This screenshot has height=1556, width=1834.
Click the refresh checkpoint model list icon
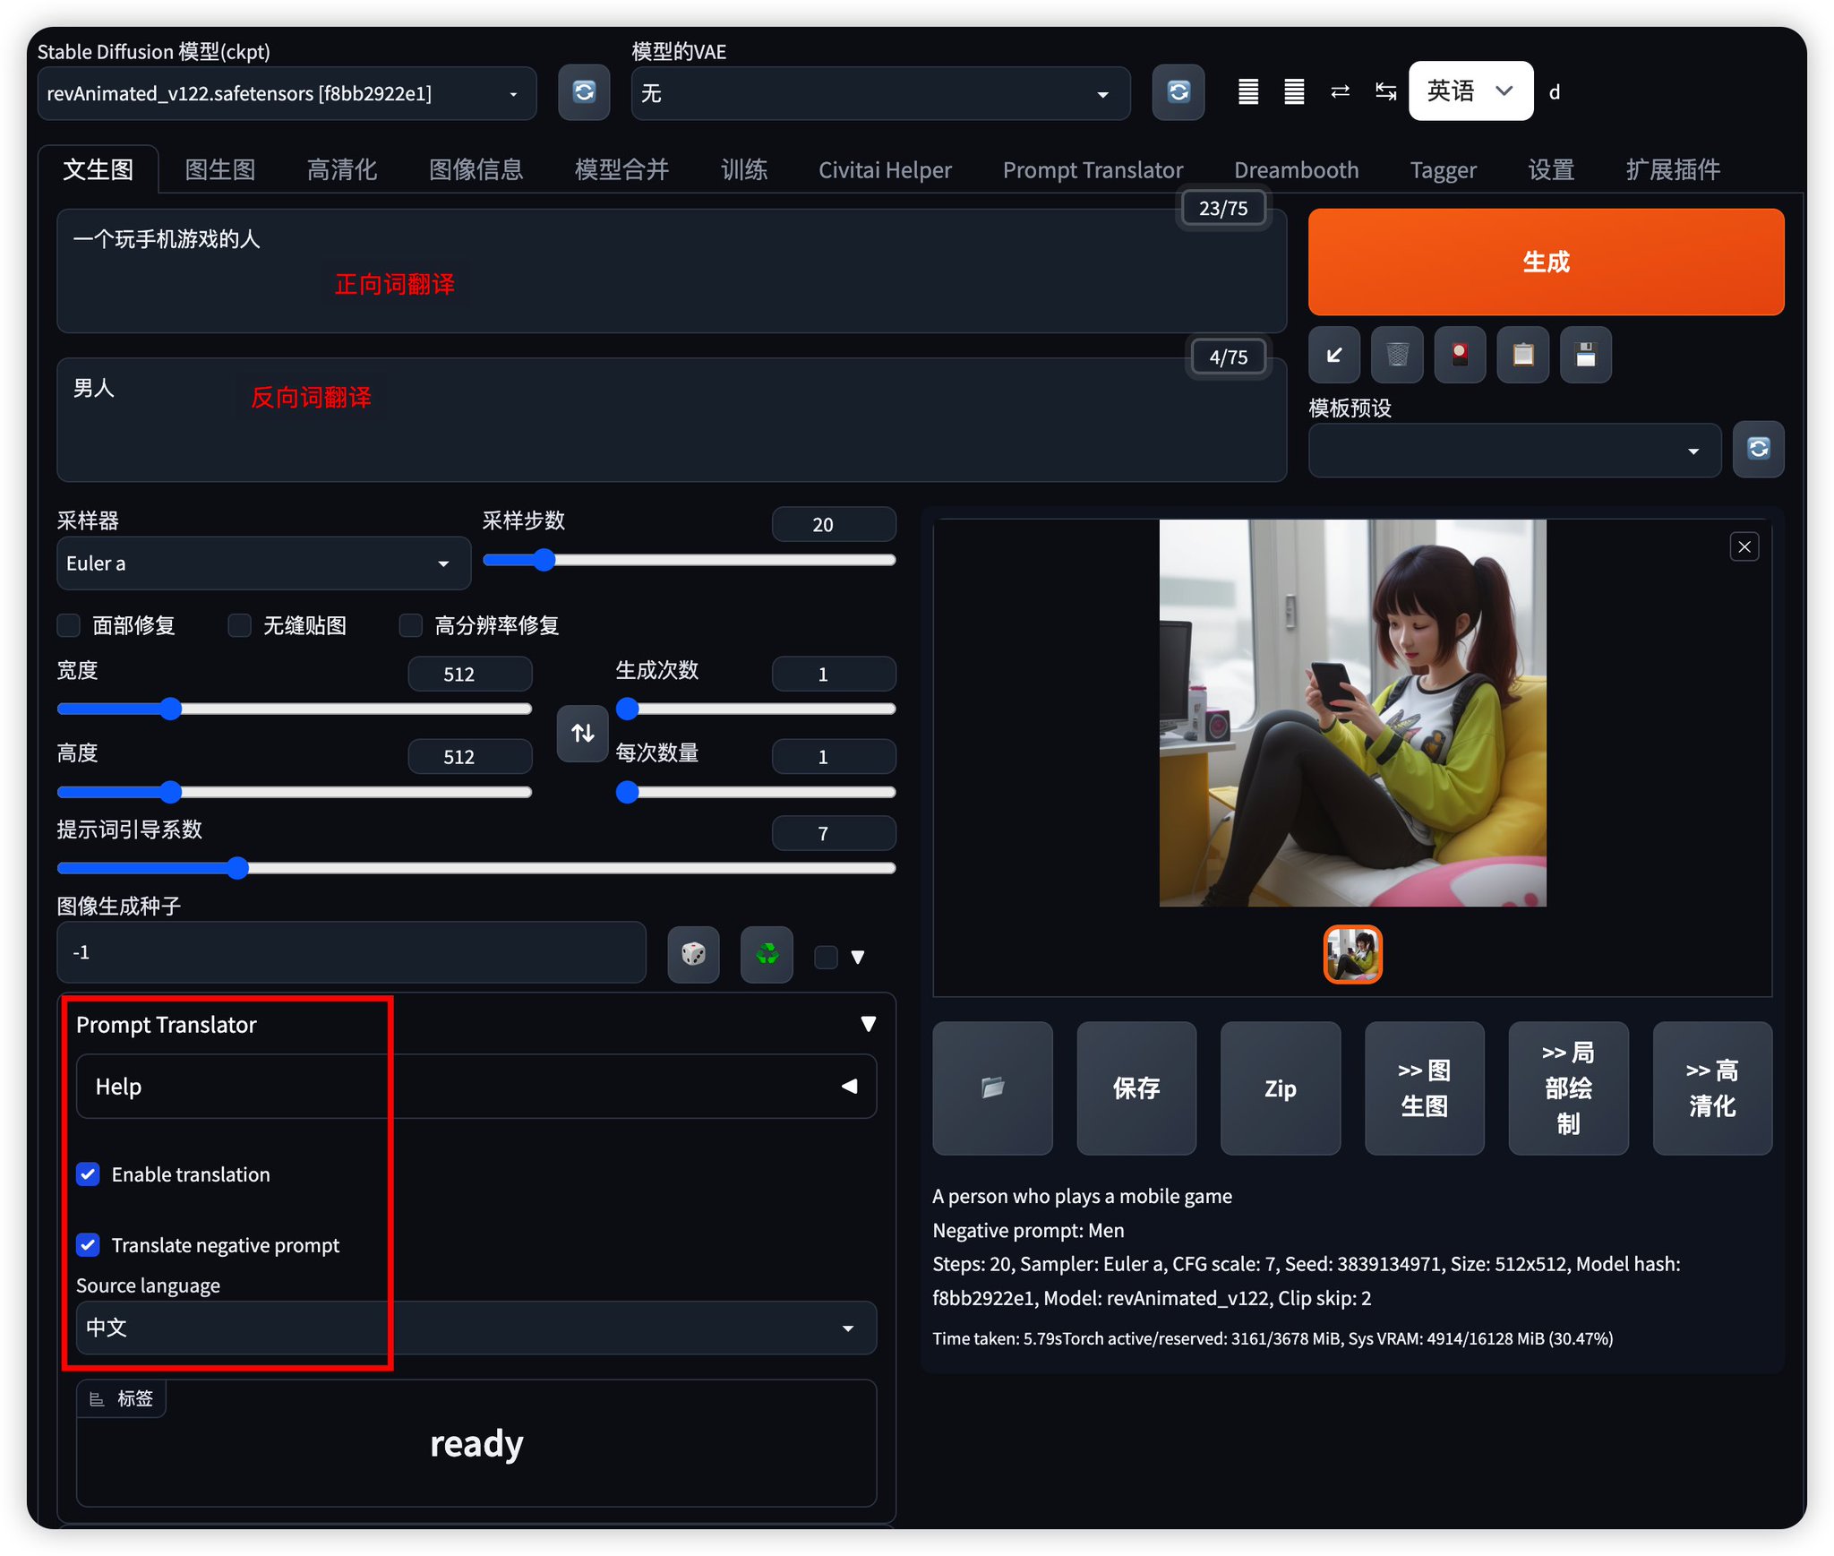(584, 92)
